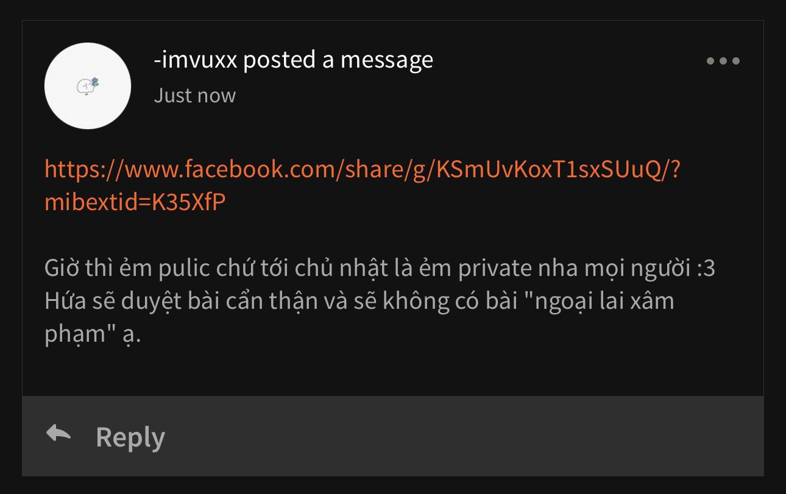
Task: Select the "-imvuxx posted a message" header
Action: 293,60
